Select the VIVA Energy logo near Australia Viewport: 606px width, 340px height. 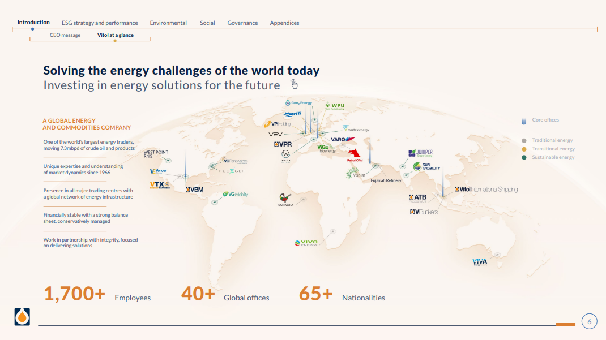click(x=480, y=262)
